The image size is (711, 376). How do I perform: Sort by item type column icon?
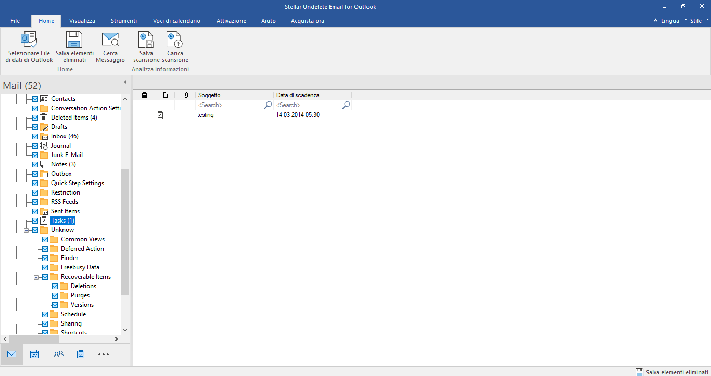point(166,95)
